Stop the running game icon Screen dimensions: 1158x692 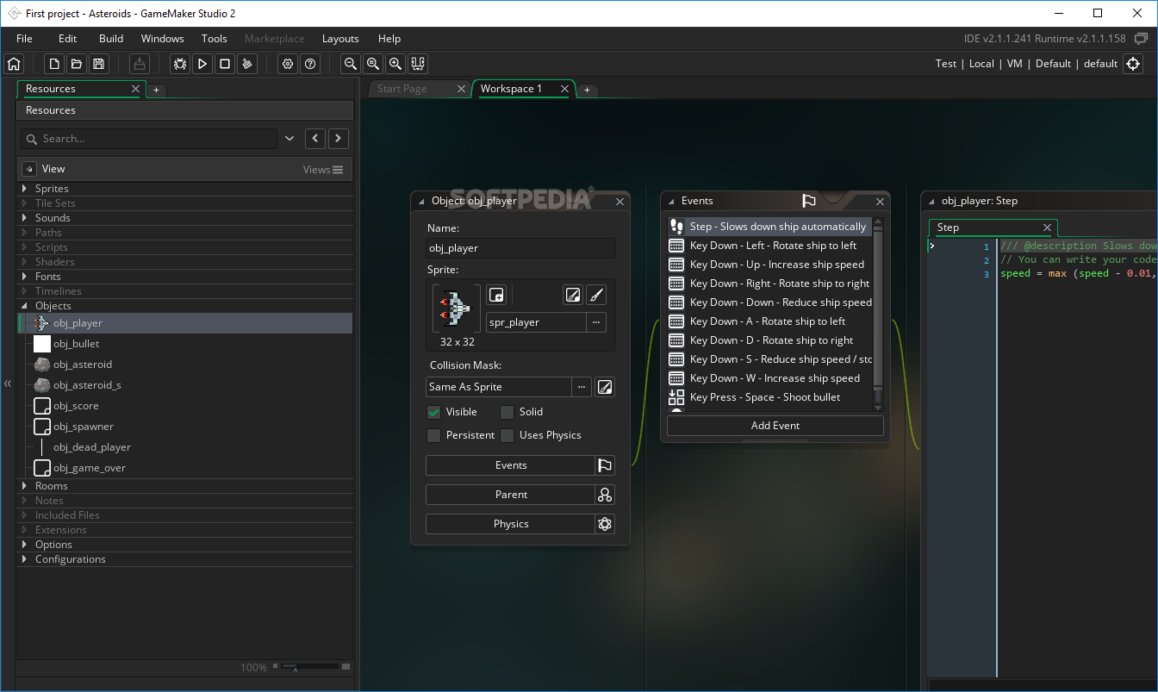(x=225, y=64)
